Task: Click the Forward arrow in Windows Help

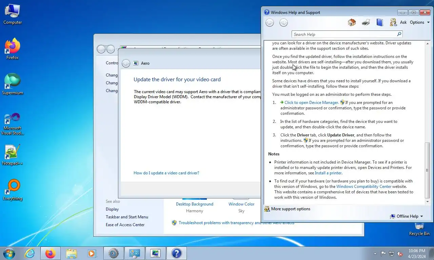Action: pos(283,22)
